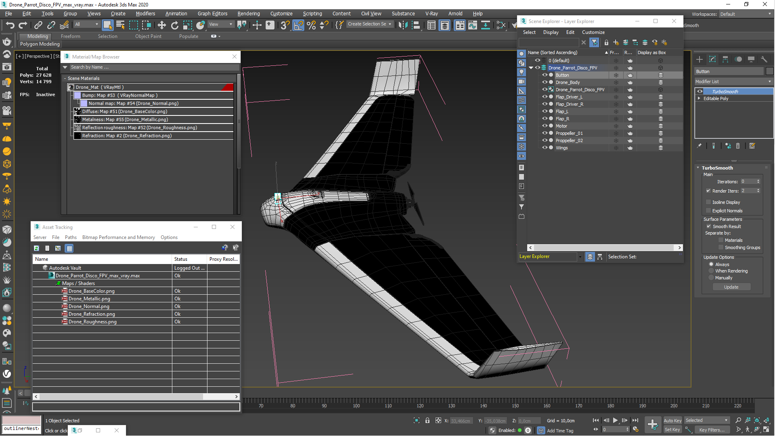The image size is (775, 436).
Task: Refresh the Asset Tracking list
Action: pyautogui.click(x=36, y=248)
